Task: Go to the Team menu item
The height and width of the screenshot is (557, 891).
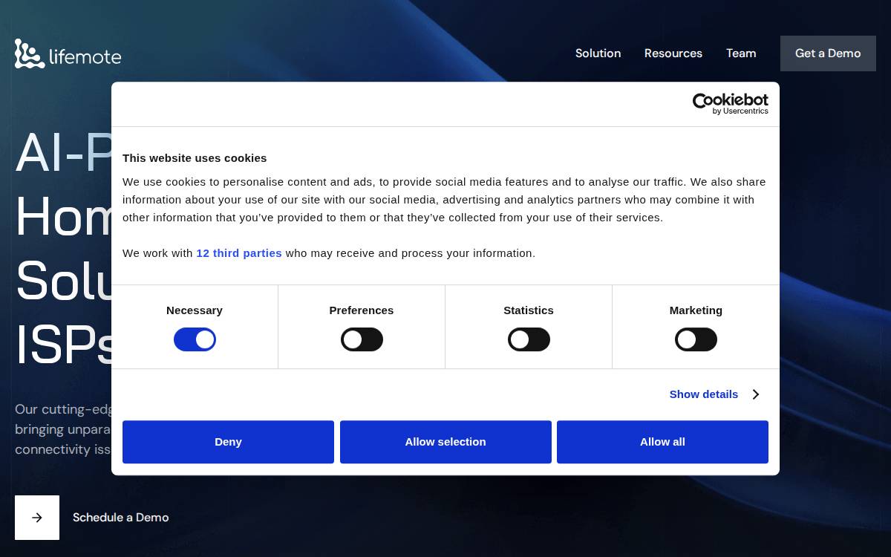Action: coord(741,53)
